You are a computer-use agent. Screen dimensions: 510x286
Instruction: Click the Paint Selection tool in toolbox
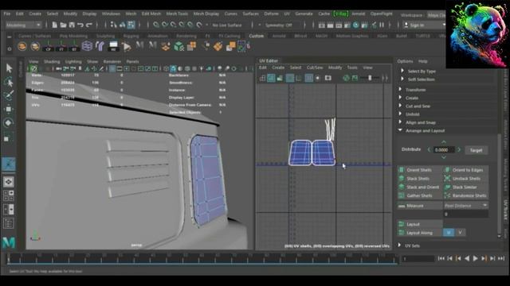[9, 95]
